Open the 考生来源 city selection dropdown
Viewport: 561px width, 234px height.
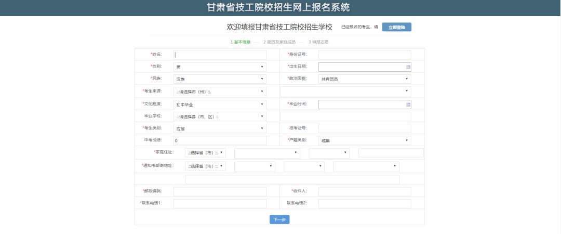pyautogui.click(x=220, y=92)
